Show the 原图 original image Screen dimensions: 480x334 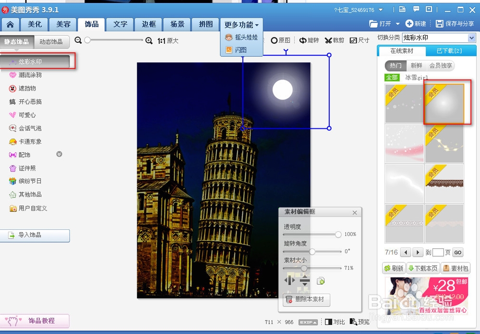click(x=280, y=40)
